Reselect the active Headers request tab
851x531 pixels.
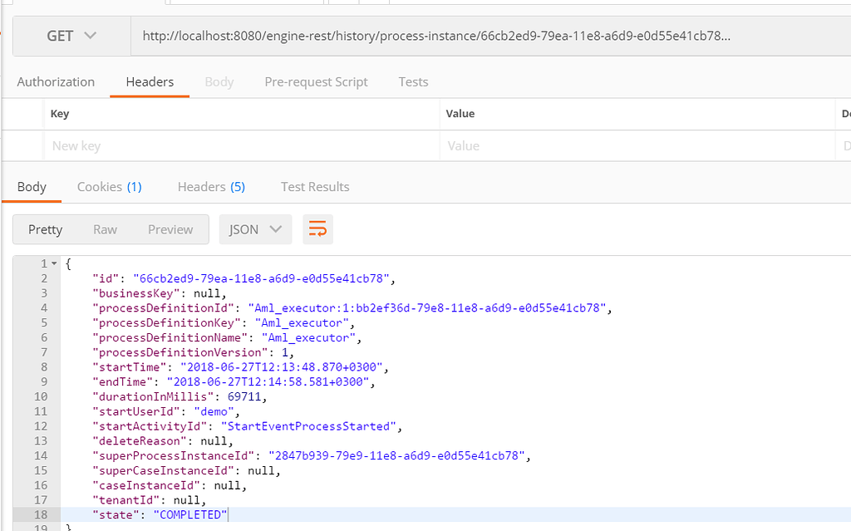(x=149, y=81)
